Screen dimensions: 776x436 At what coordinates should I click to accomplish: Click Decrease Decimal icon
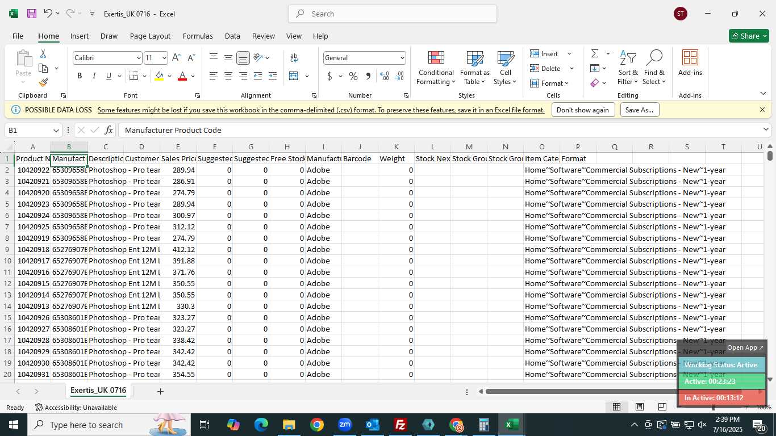pos(399,76)
